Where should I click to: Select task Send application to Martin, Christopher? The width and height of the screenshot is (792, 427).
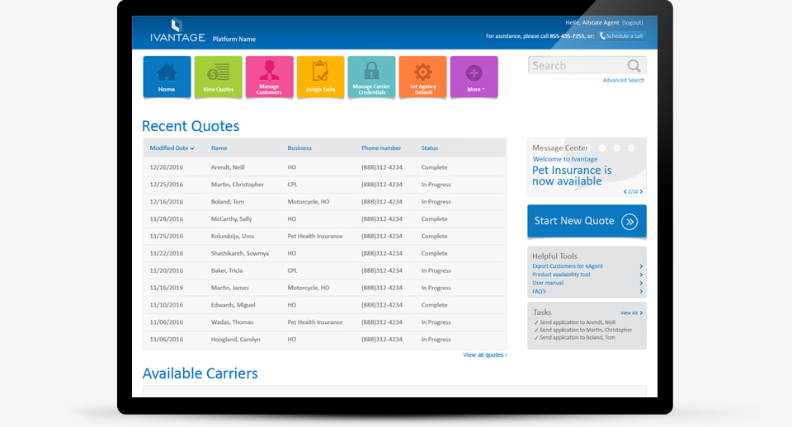click(583, 330)
